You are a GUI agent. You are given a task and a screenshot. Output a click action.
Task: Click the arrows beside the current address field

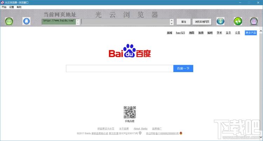pyautogui.click(x=77, y=22)
